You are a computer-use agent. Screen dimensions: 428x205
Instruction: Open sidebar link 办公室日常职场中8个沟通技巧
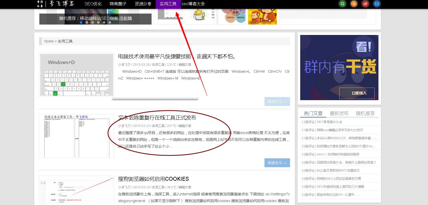(x=338, y=171)
